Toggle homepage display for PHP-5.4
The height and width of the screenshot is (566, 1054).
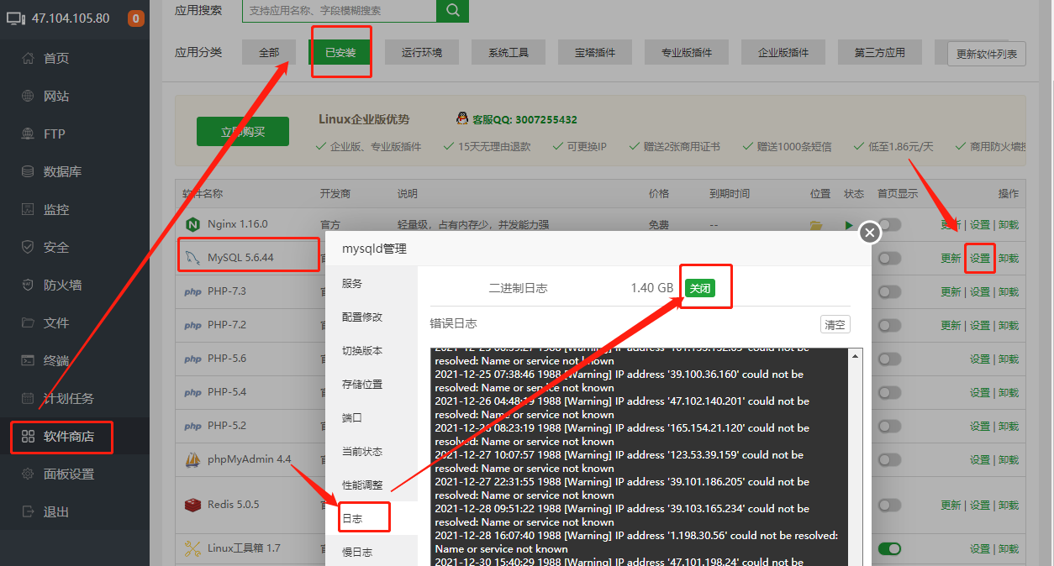pos(889,393)
